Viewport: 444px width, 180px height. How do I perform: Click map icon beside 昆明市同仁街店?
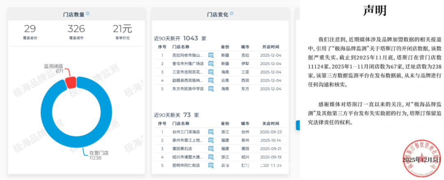point(211,165)
